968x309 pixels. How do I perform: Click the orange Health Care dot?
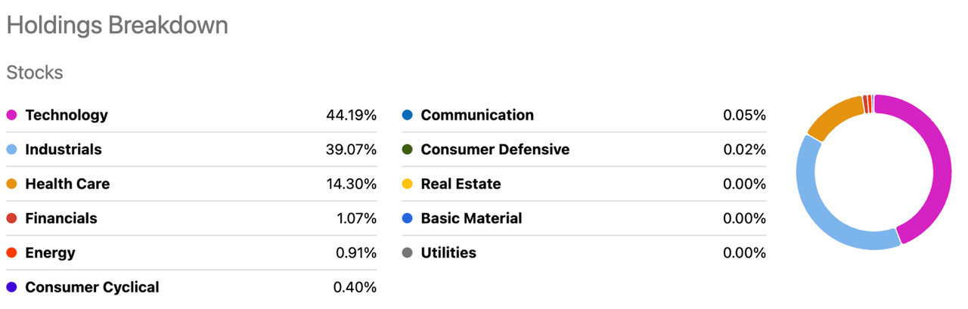(11, 184)
